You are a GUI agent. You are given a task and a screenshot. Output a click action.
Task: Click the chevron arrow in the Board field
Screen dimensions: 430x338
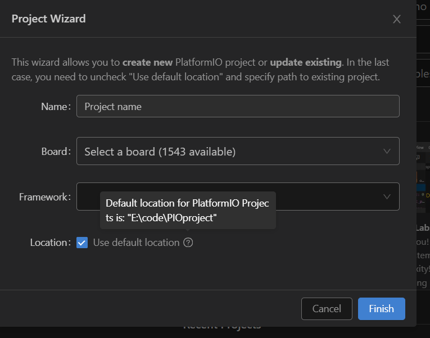(387, 152)
